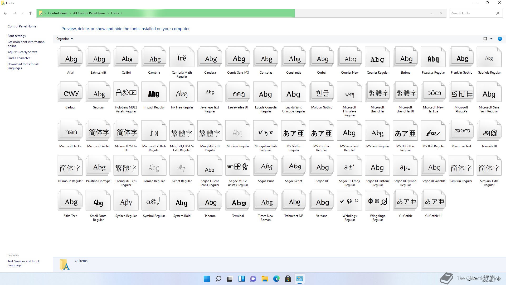The width and height of the screenshot is (506, 285).
Task: Select the Gadugi font icon
Action: tap(70, 92)
